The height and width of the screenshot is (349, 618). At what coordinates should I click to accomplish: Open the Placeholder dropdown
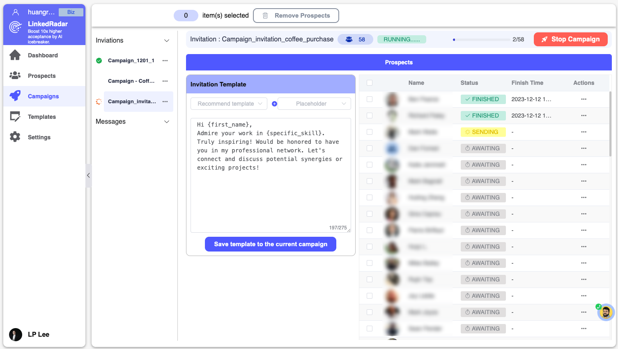click(x=314, y=104)
